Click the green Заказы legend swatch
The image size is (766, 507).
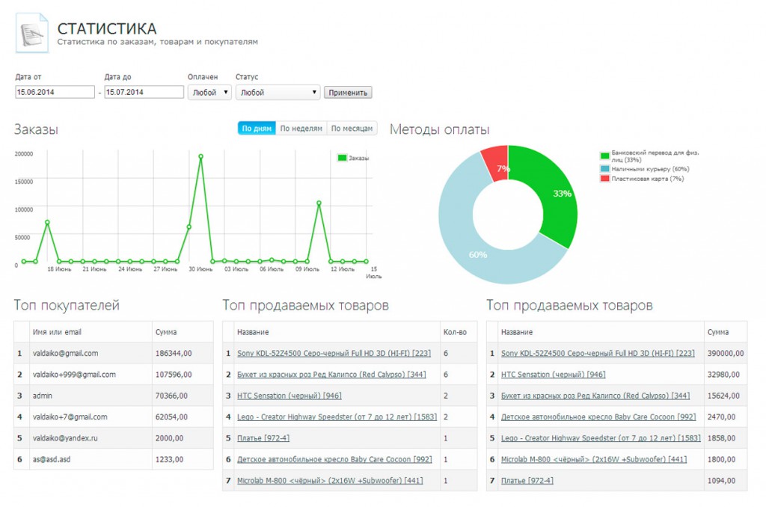pos(342,158)
